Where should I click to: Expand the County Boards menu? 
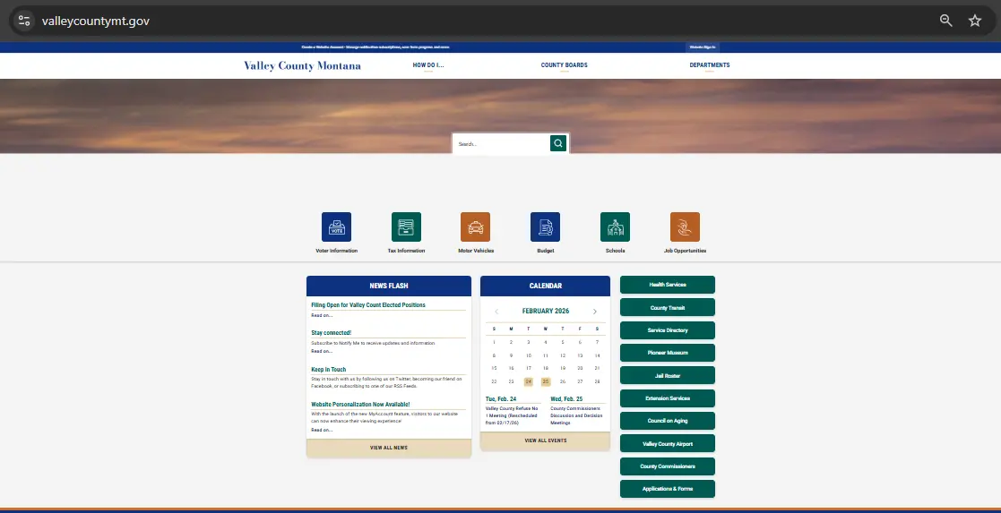coord(564,65)
